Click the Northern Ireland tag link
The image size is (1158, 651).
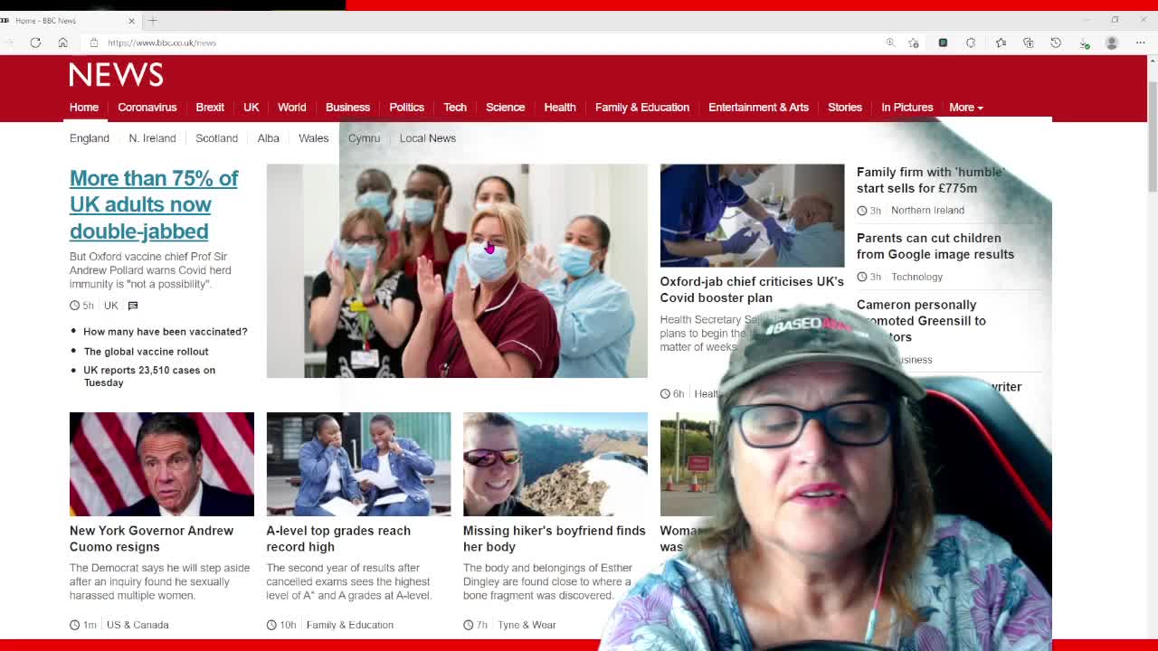(x=927, y=211)
